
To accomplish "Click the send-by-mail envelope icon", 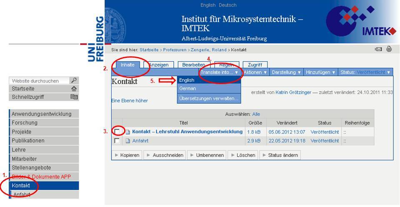I will (x=378, y=50).
